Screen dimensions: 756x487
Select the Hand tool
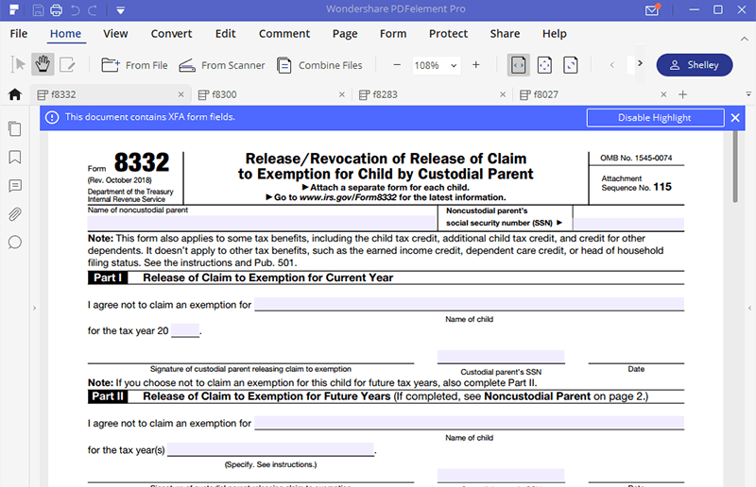point(43,65)
